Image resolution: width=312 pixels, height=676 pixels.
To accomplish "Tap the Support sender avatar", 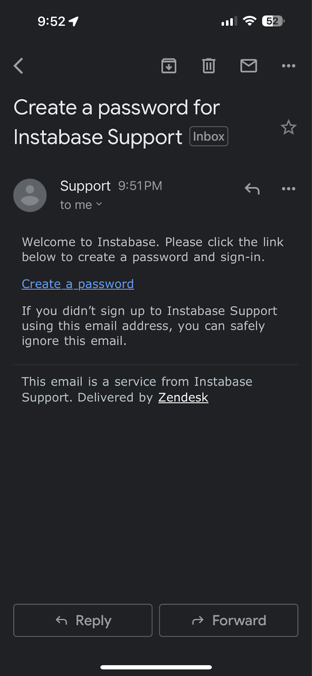I will 30,195.
